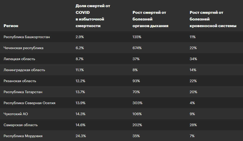243x141 pixels.
Task: Select the Рязанская область row label
Action: pyautogui.click(x=20, y=81)
